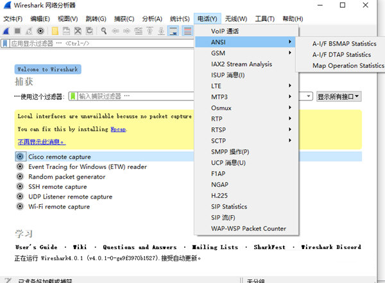
Task: Open 工具(T) menu
Action: click(264, 19)
